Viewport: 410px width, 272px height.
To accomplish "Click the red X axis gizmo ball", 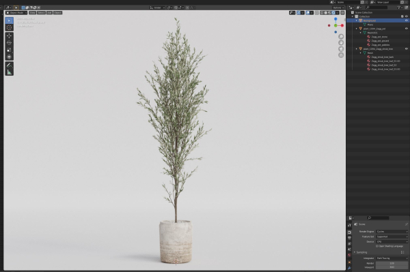I will pos(342,25).
